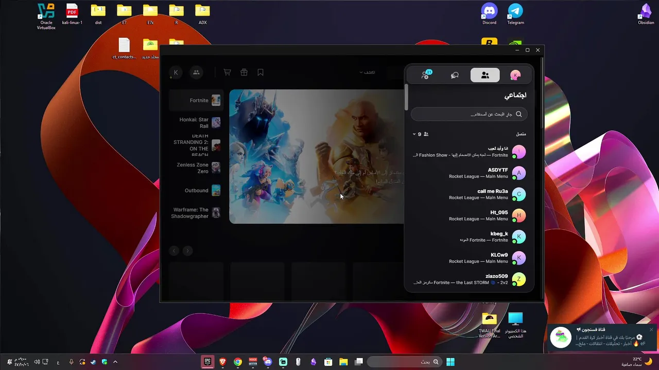This screenshot has height=370, width=659.
Task: Open the shopping cart in Epic launcher
Action: click(227, 72)
